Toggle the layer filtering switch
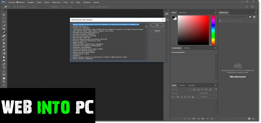 pos(216,89)
